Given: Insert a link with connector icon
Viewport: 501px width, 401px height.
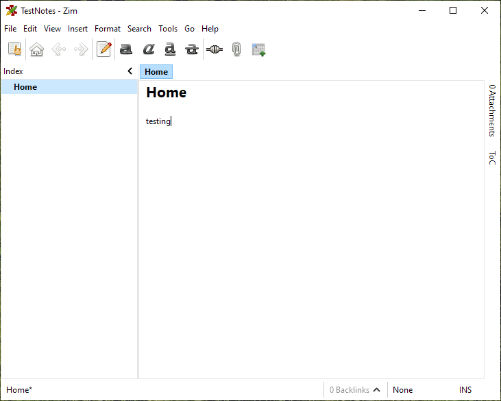Looking at the screenshot, I should [x=215, y=49].
